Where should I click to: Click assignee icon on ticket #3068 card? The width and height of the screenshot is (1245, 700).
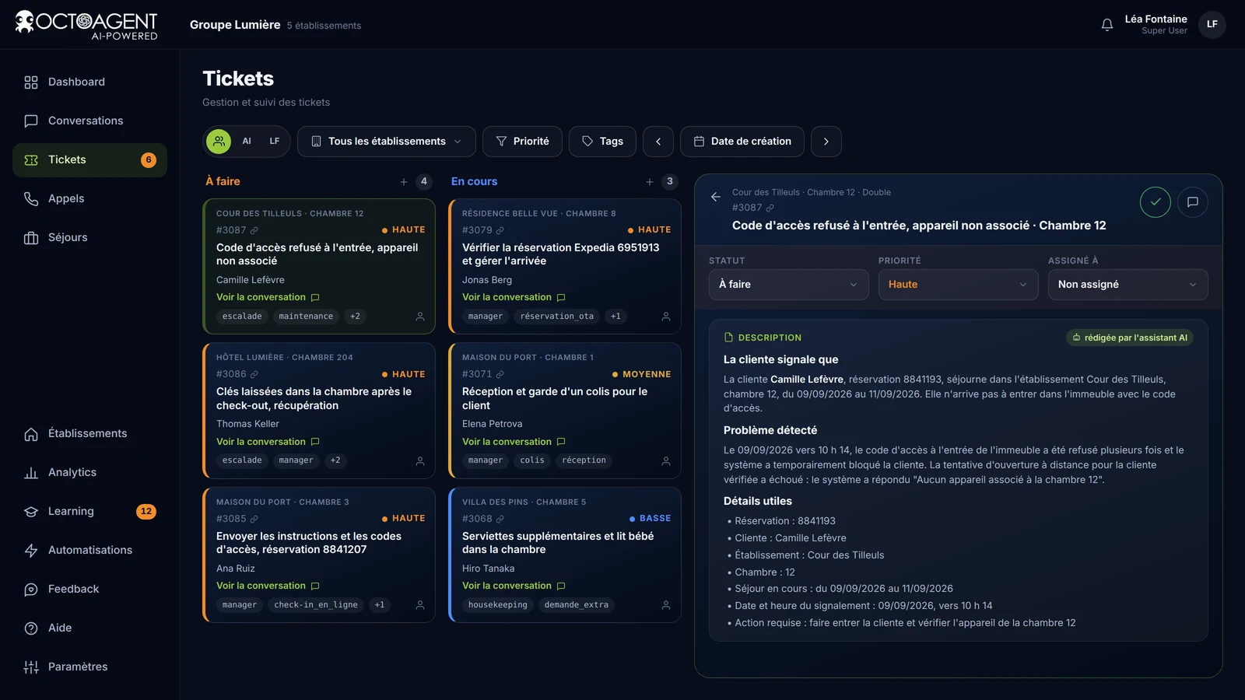point(666,605)
